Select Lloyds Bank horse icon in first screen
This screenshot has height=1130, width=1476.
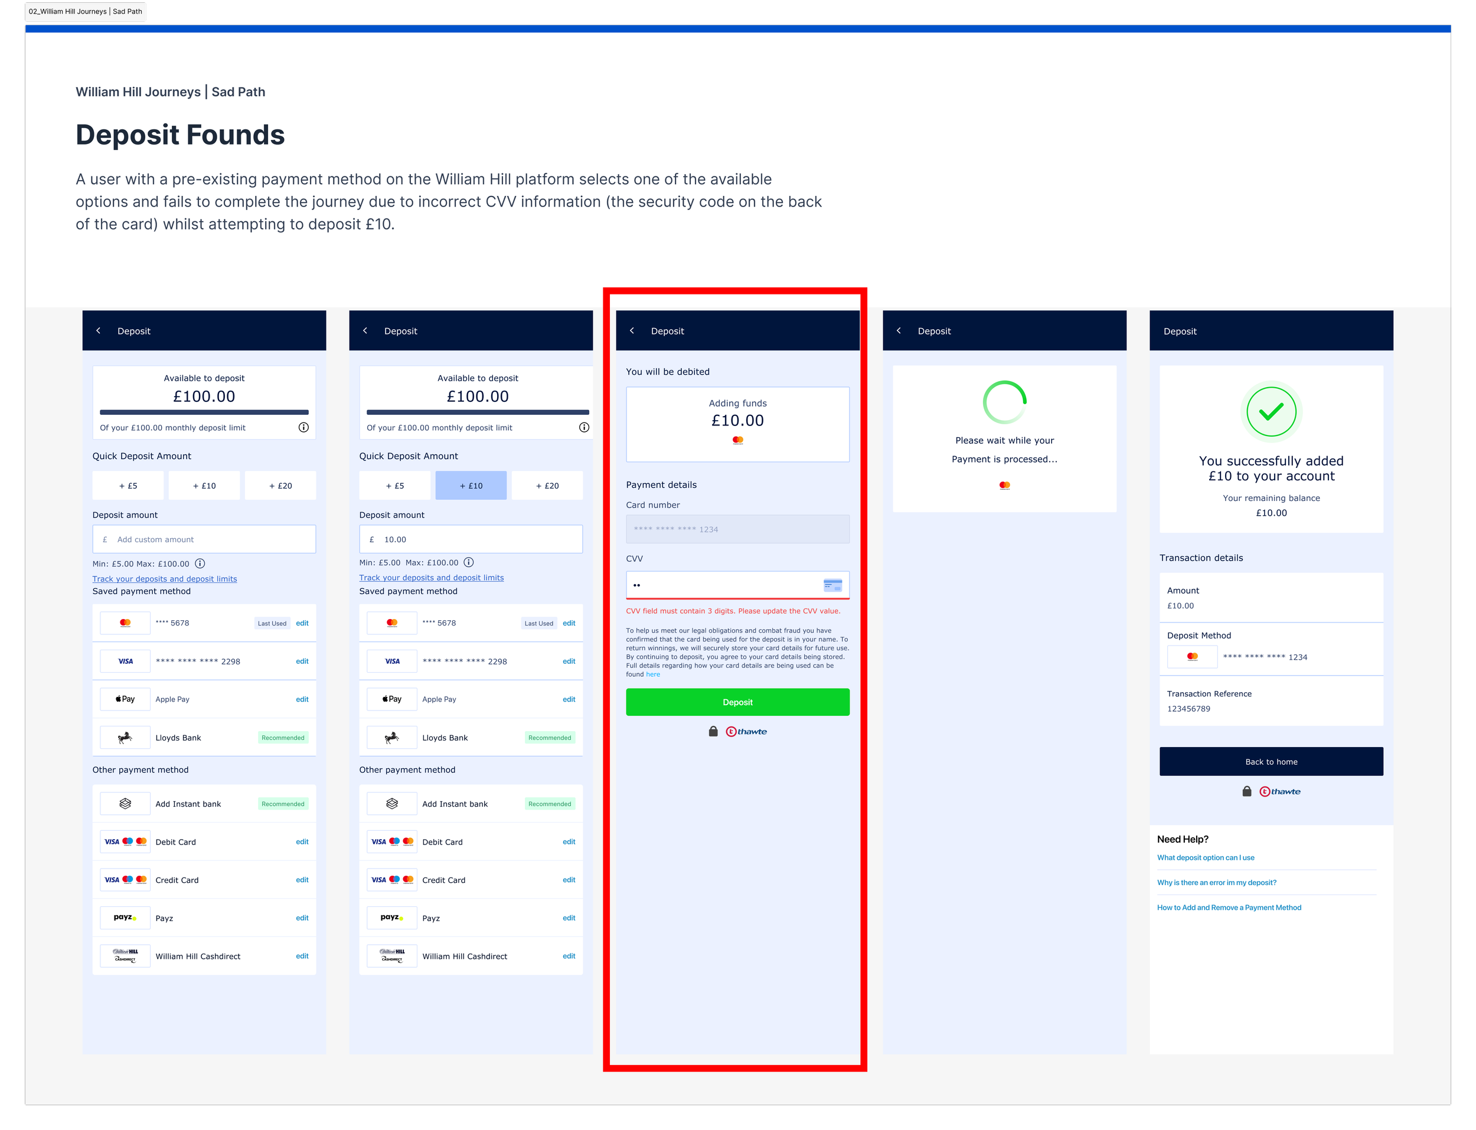pyautogui.click(x=125, y=737)
